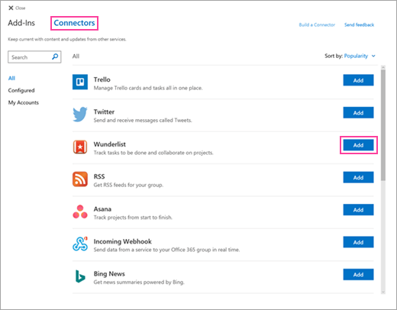Image resolution: width=397 pixels, height=310 pixels.
Task: Switch to the Add-Ins tab
Action: click(x=21, y=23)
